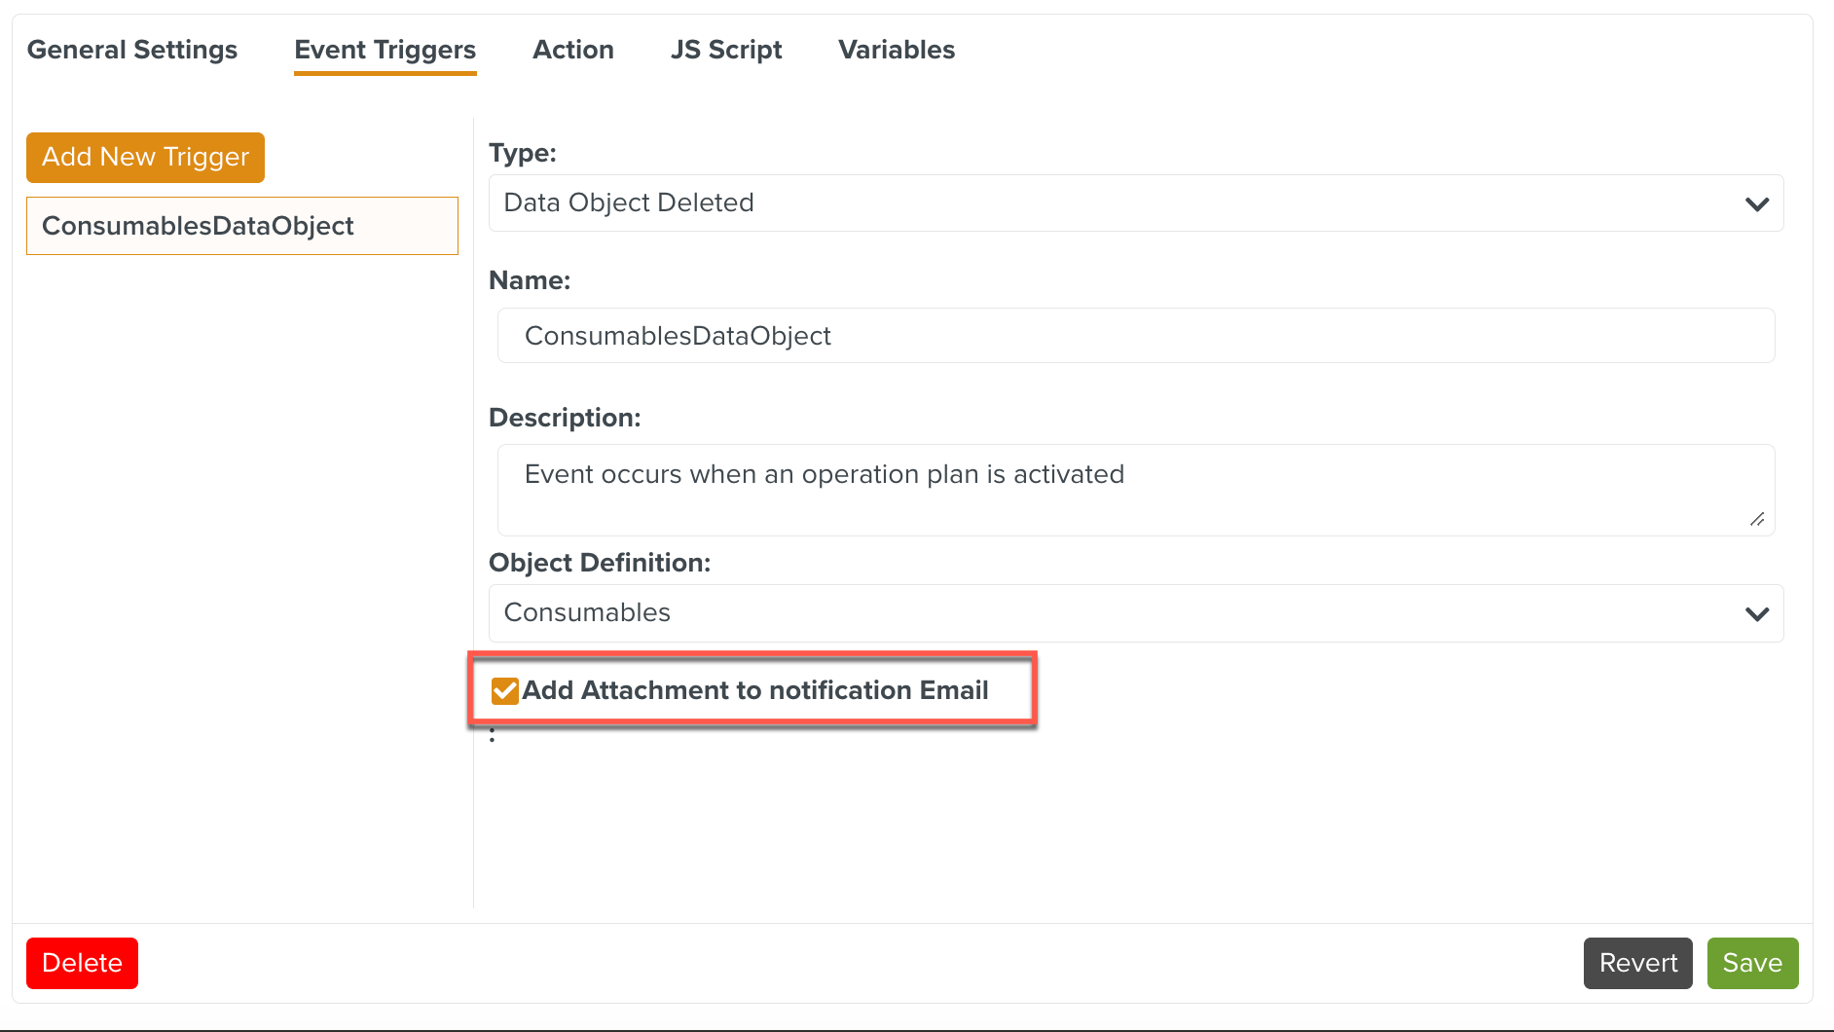
Task: Switch to the Variables tab
Action: pos(896,50)
